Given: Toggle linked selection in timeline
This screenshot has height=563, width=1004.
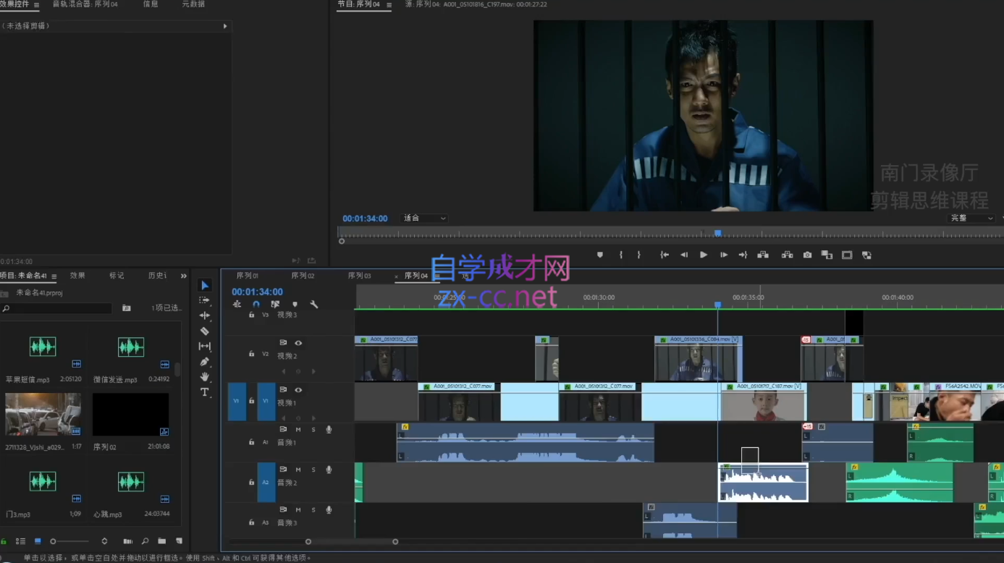Looking at the screenshot, I should click(275, 305).
